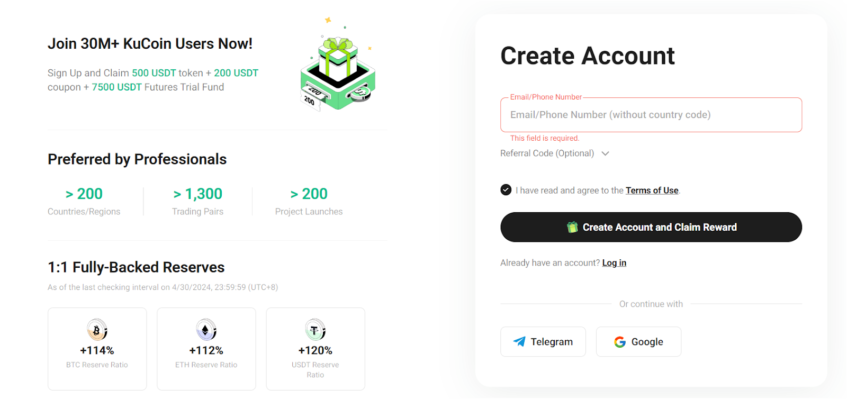Focus the Email/Phone Number input field

pos(651,115)
